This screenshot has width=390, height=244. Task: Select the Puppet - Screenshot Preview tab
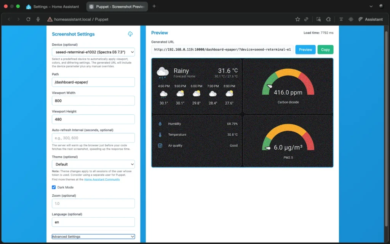point(117,7)
